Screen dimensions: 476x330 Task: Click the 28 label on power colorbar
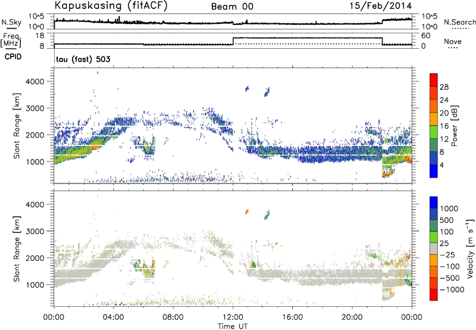444,87
